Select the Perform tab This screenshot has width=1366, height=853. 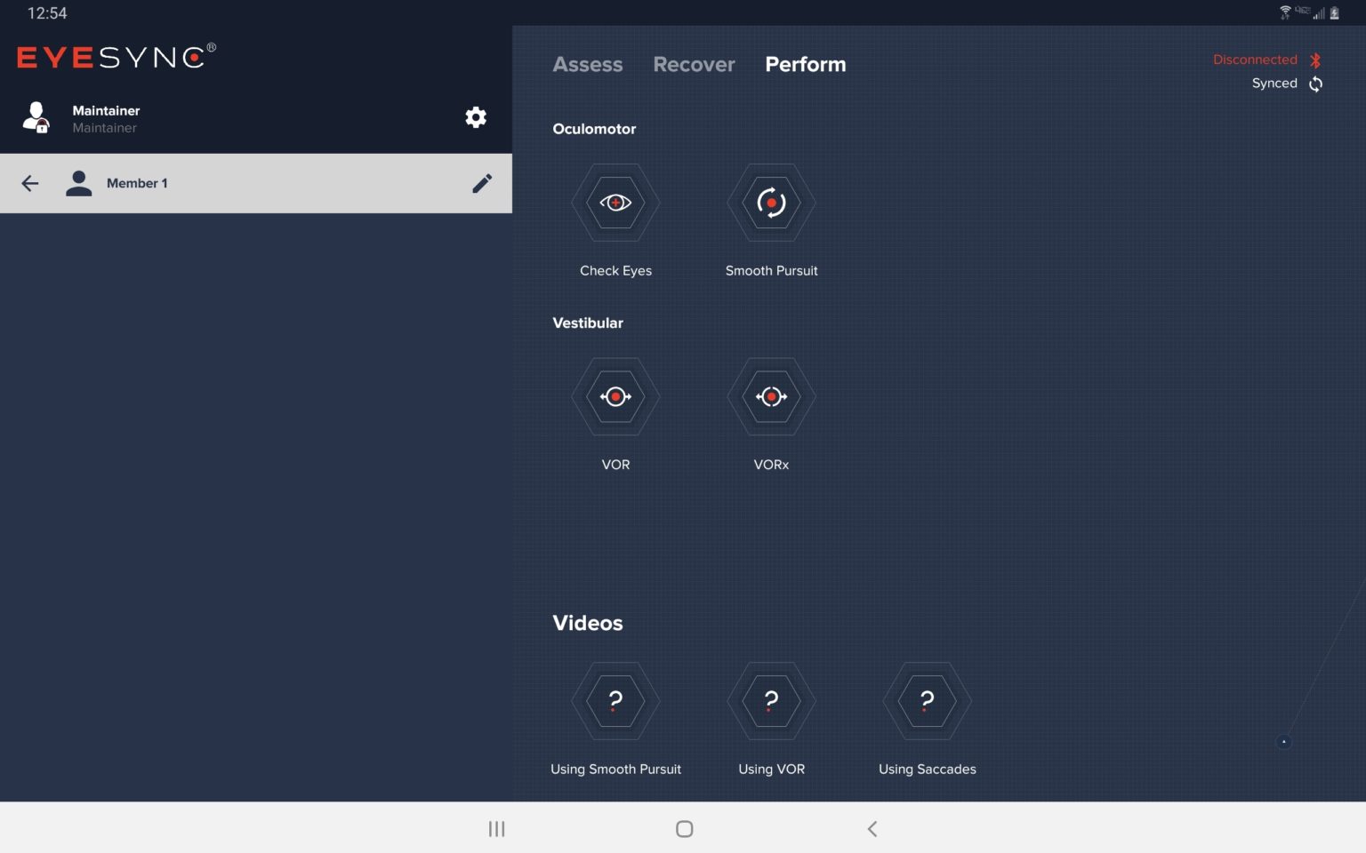(x=805, y=65)
